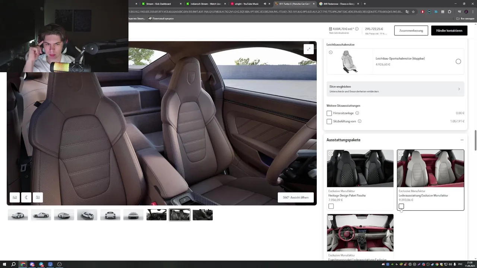Select sixth exterior thumbnail

point(133,215)
